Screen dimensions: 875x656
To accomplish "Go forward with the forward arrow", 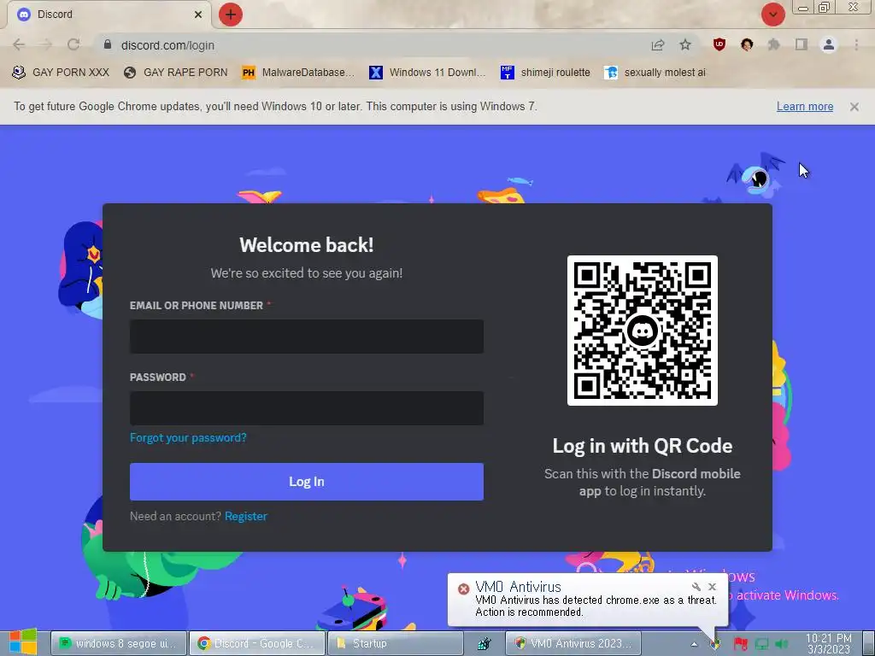I will tap(46, 44).
